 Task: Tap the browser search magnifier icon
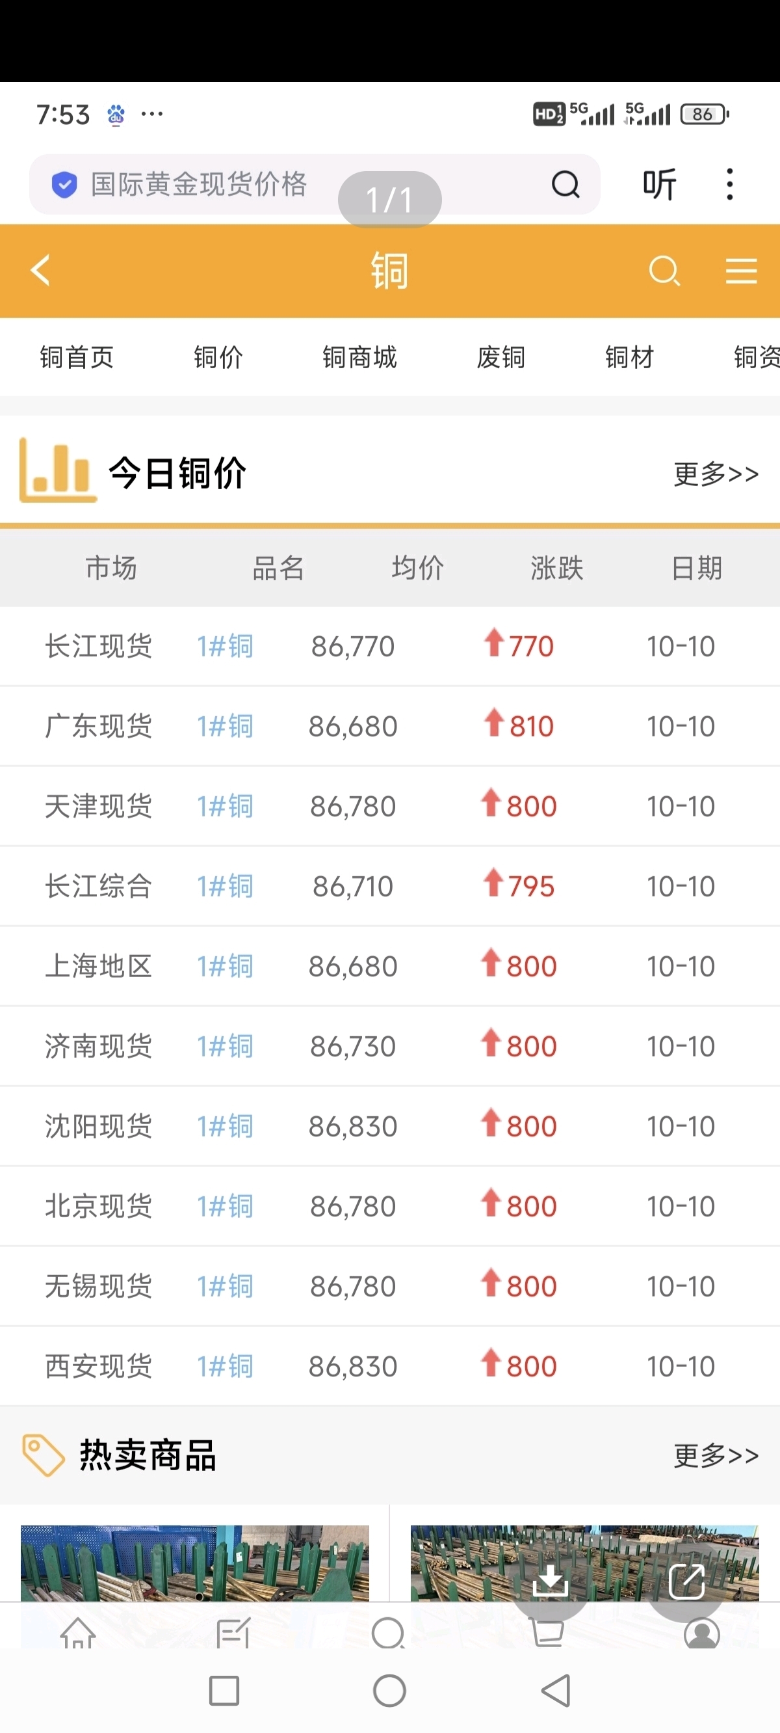click(x=565, y=183)
